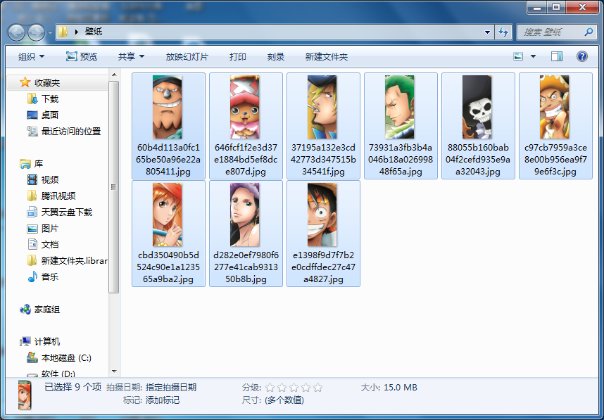Screen dimensions: 604x420
Task: Toggle the preview pane icon
Action: click(557, 56)
